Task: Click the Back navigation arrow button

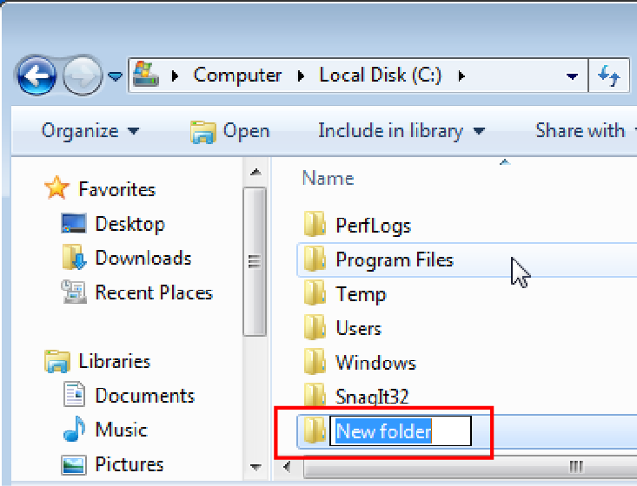Action: [36, 76]
